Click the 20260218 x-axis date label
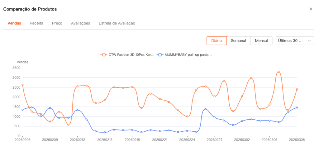Image resolution: width=319 pixels, height=145 pixels. [x=132, y=140]
